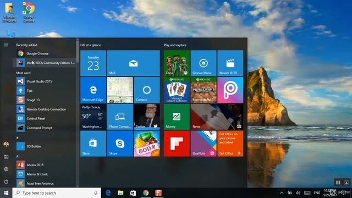This screenshot has height=198, width=352.
Task: Open File Explorer from the taskbar
Action: point(120,193)
